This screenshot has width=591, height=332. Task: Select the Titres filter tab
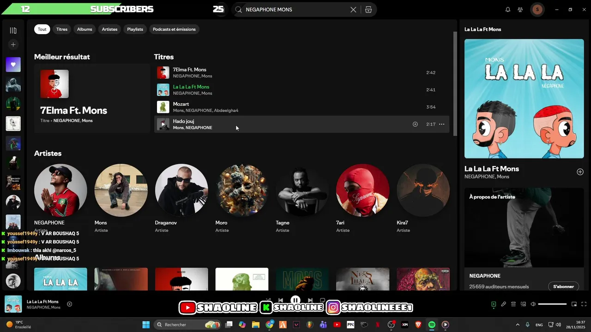[62, 29]
